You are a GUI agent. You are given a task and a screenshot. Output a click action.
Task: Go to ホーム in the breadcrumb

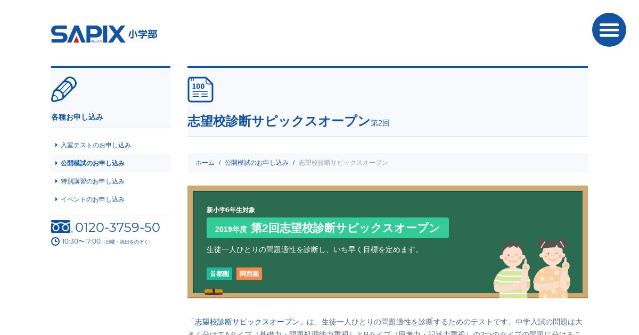[x=205, y=163]
